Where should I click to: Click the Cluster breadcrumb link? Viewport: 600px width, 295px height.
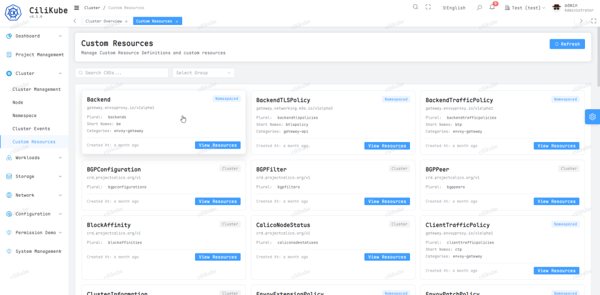92,8
